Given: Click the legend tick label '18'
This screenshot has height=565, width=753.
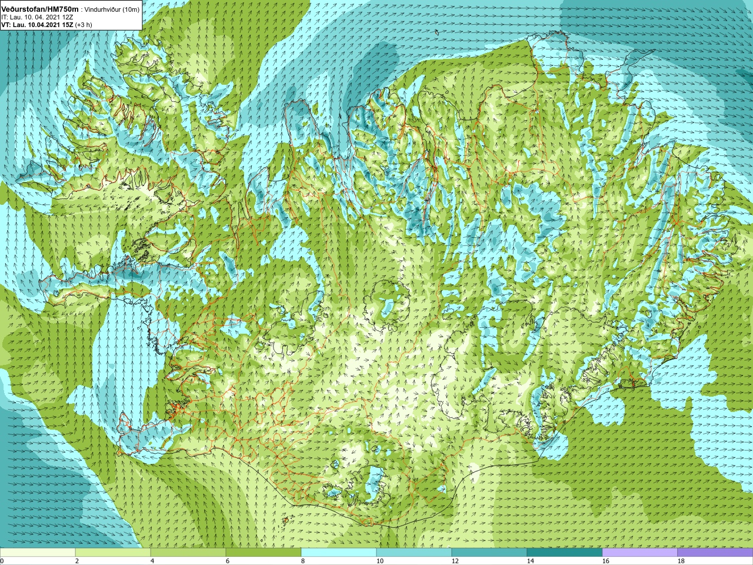Looking at the screenshot, I should (681, 561).
